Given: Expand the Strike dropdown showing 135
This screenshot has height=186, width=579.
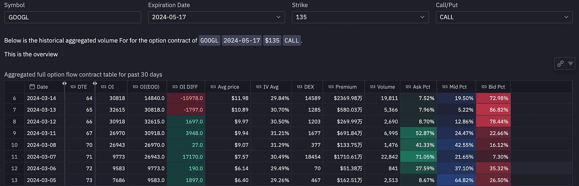Looking at the screenshot, I should (x=360, y=17).
